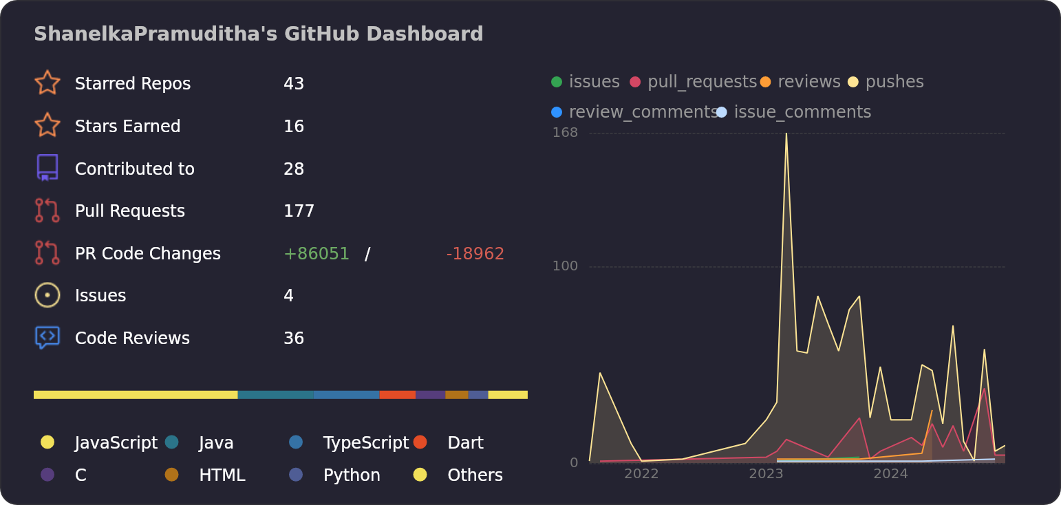Click the Stars Earned label
This screenshot has width=1061, height=505.
click(128, 127)
